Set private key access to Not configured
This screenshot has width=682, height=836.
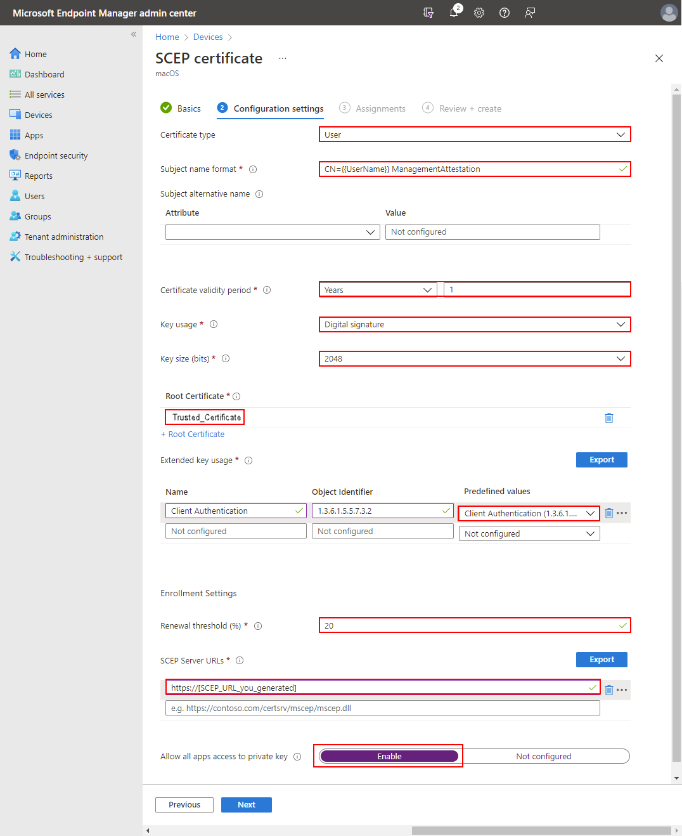(x=543, y=756)
